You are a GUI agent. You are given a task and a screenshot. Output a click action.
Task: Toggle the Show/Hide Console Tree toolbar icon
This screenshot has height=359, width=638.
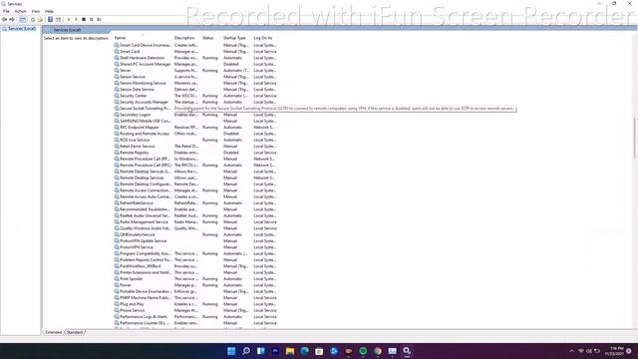(x=23, y=19)
